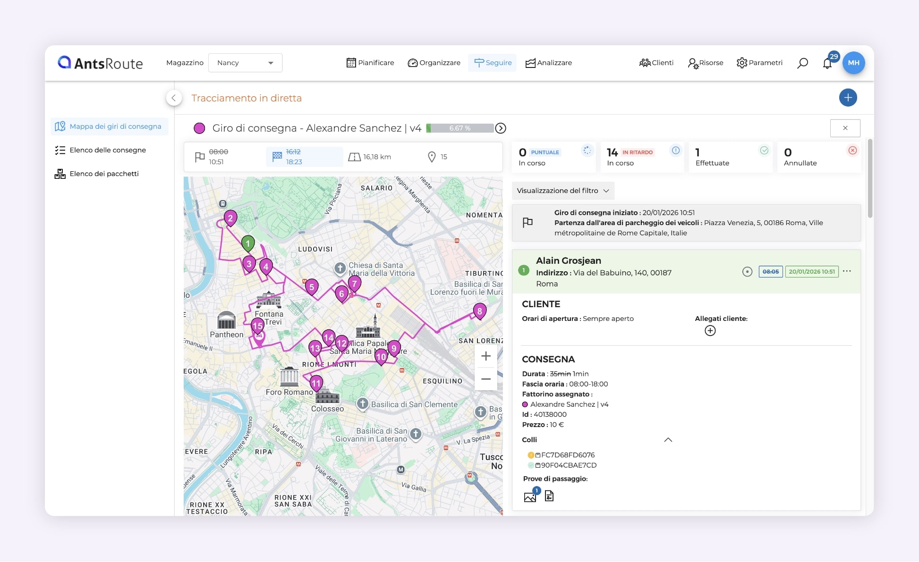Open the Magazzino Nancy dropdown
Image resolution: width=919 pixels, height=562 pixels.
click(245, 63)
